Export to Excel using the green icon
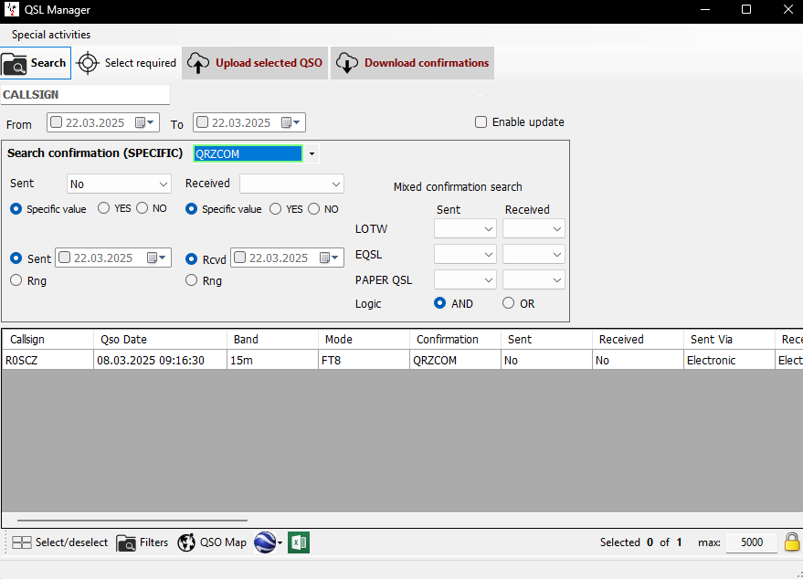Image resolution: width=803 pixels, height=579 pixels. pyautogui.click(x=299, y=542)
